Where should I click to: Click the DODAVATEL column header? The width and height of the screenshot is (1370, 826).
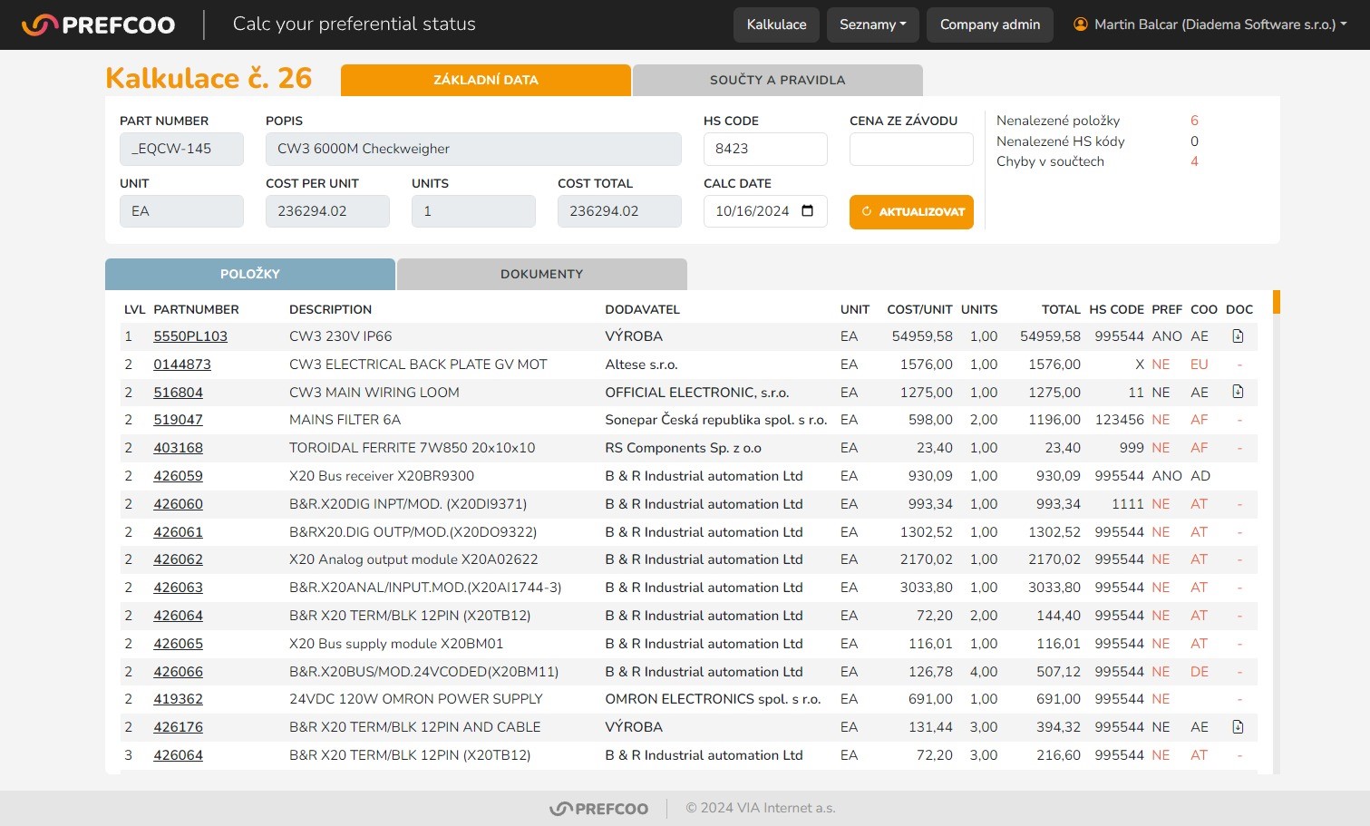pos(642,309)
